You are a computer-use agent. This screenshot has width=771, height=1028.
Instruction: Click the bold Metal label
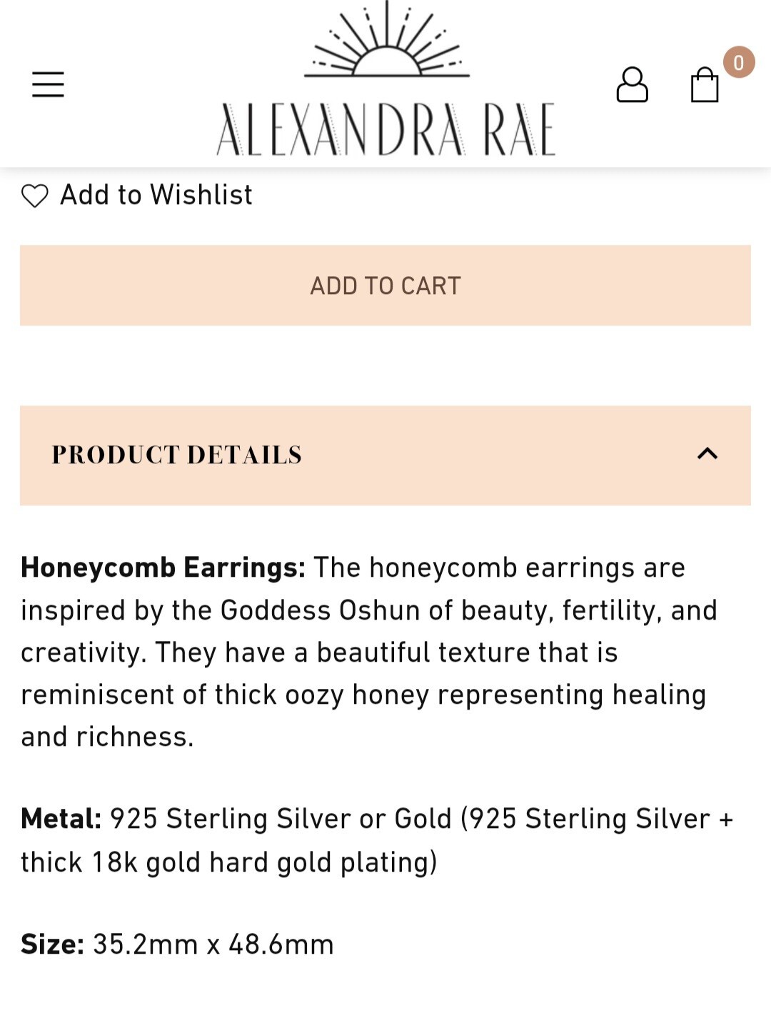pyautogui.click(x=61, y=819)
